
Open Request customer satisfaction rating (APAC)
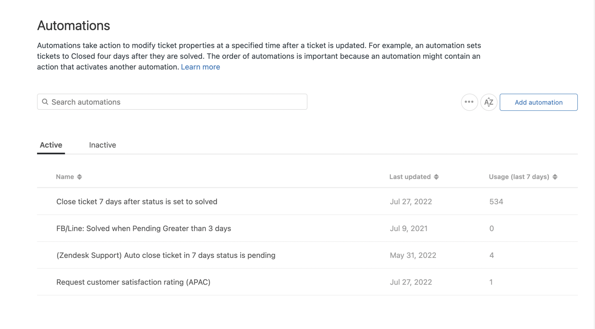[x=133, y=282]
